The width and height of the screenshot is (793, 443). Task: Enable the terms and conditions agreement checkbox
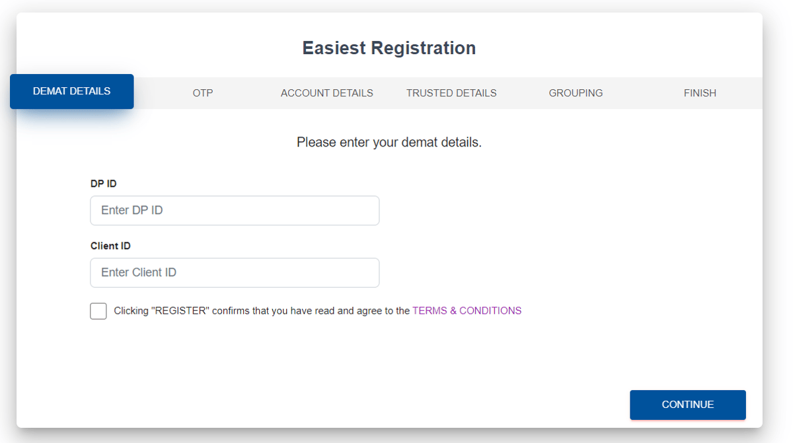click(x=98, y=310)
